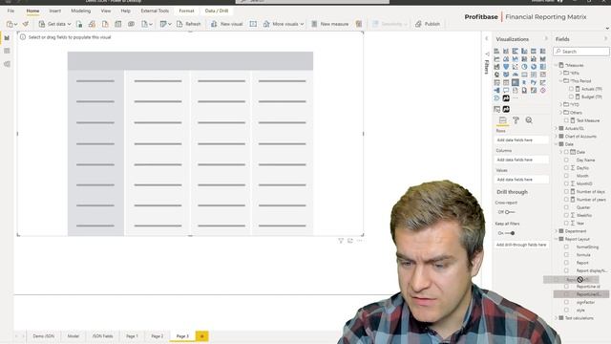This screenshot has height=344, width=611.
Task: Open the File menu
Action: [x=11, y=11]
